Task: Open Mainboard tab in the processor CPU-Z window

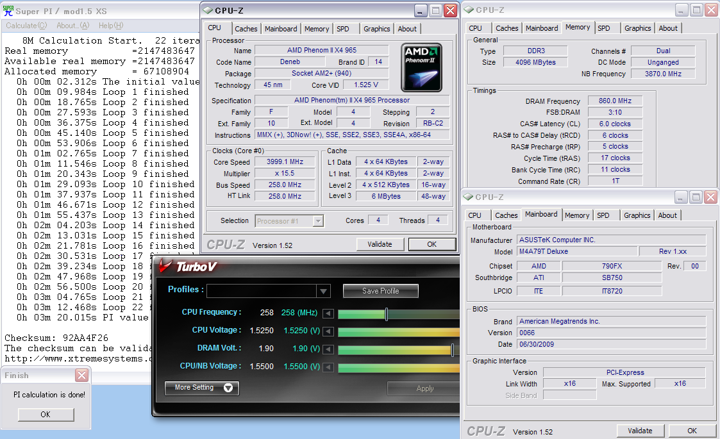Action: [x=281, y=29]
